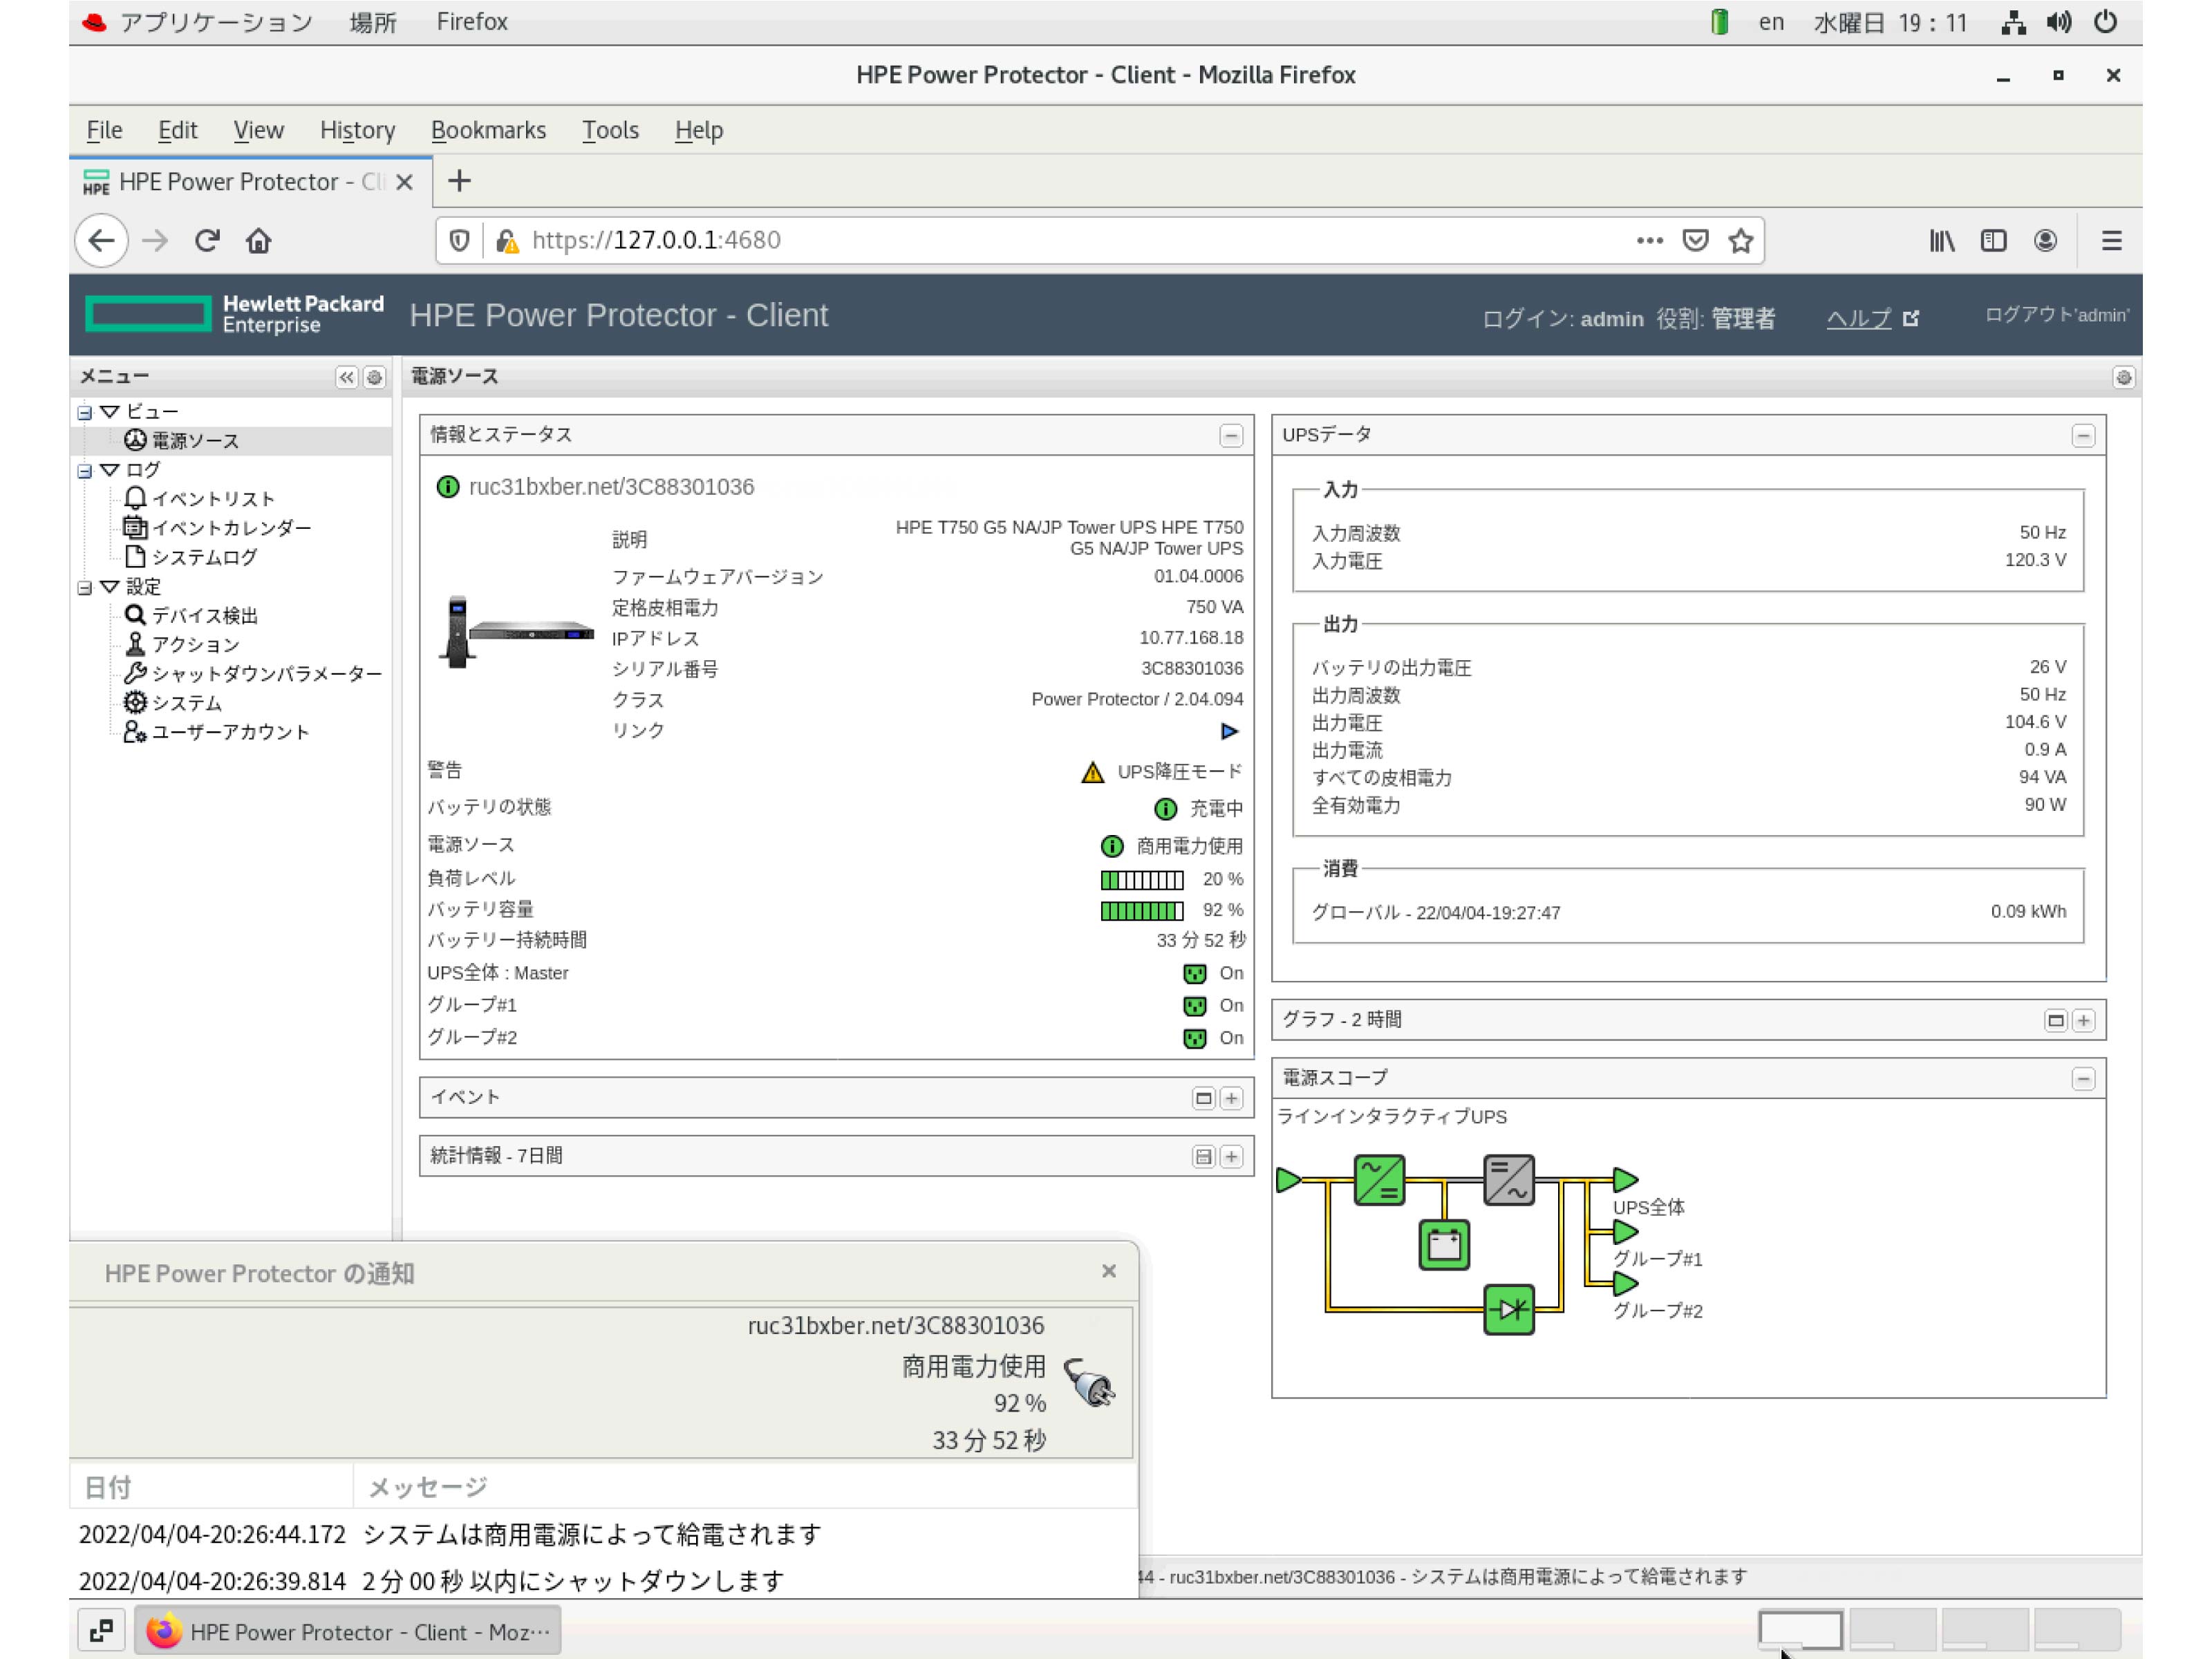
Task: Maximize the グラフ - 2 時間 panel
Action: pyautogui.click(x=2055, y=1020)
